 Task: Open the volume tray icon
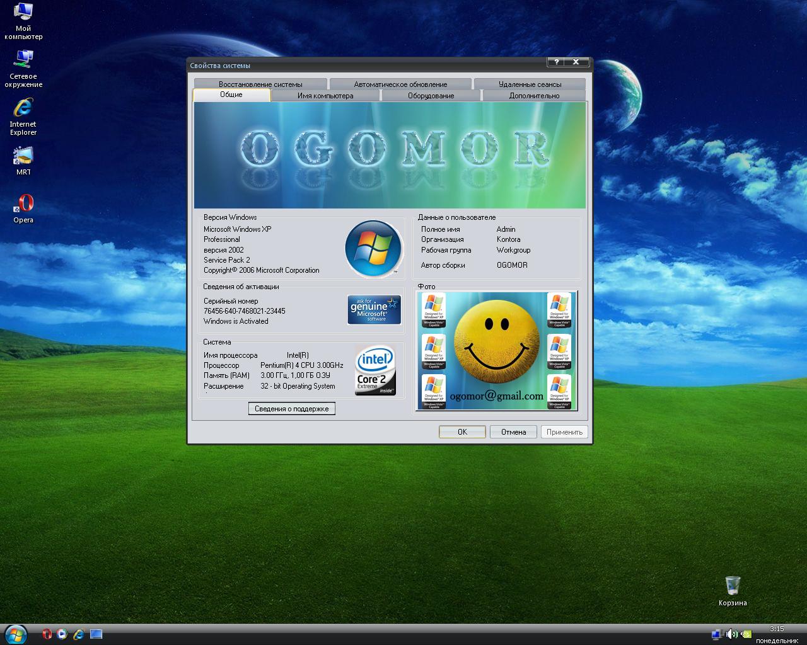(x=731, y=634)
